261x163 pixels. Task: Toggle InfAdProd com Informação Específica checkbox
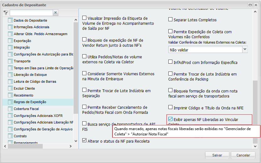point(170,62)
